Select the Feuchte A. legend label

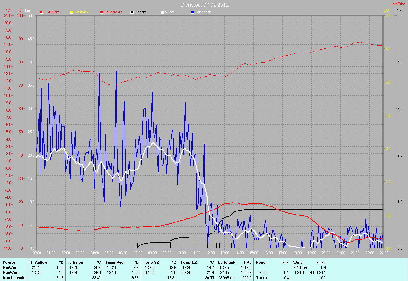pos(113,12)
